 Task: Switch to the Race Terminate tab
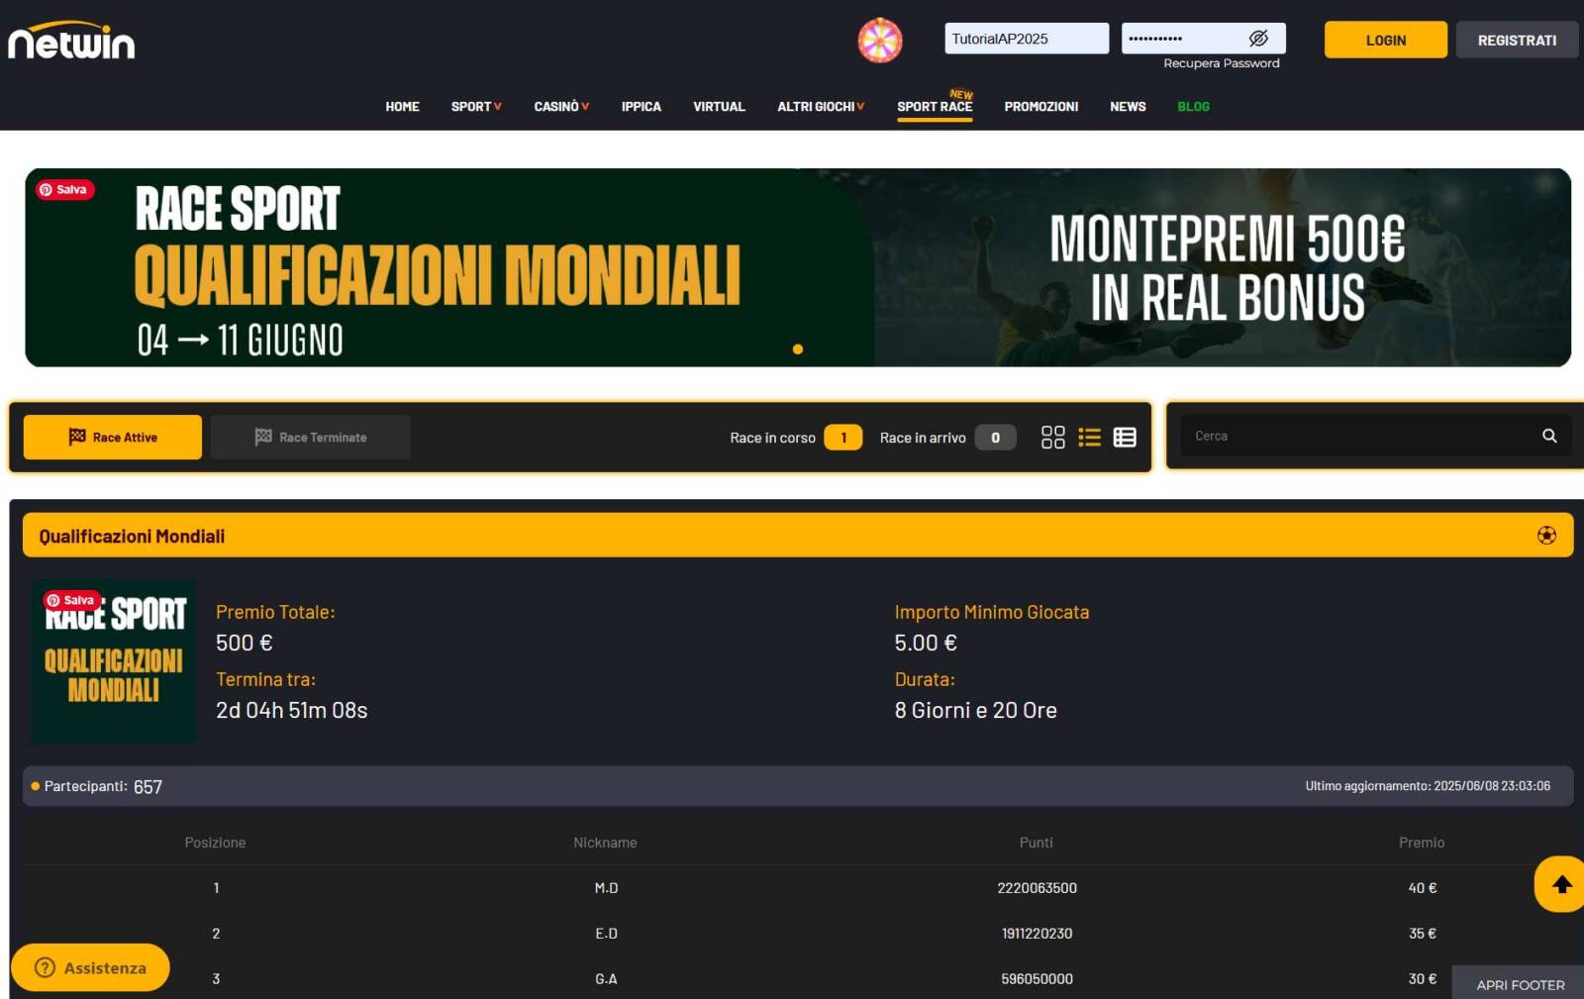(311, 437)
